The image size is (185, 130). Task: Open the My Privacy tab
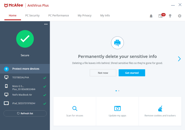[x=84, y=15]
